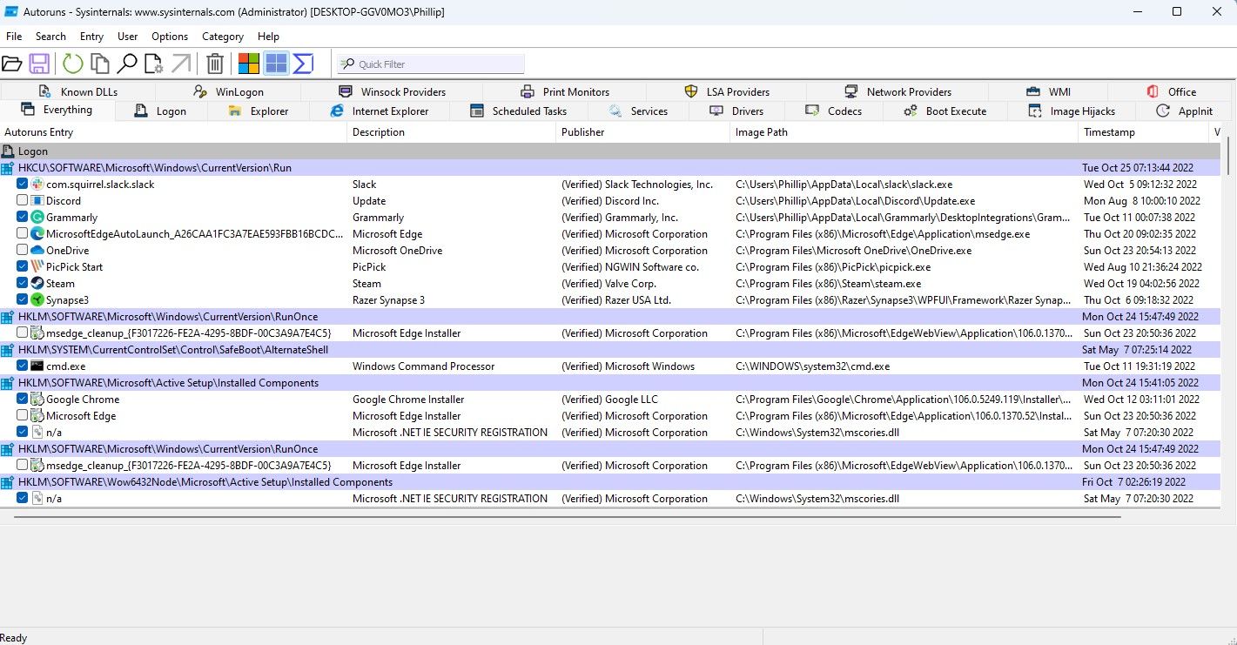
Task: Save the current Autoruns results
Action: point(39,63)
